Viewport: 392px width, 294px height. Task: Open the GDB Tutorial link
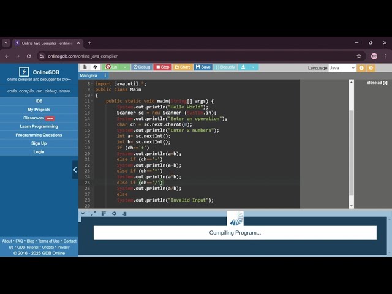click(x=28, y=247)
